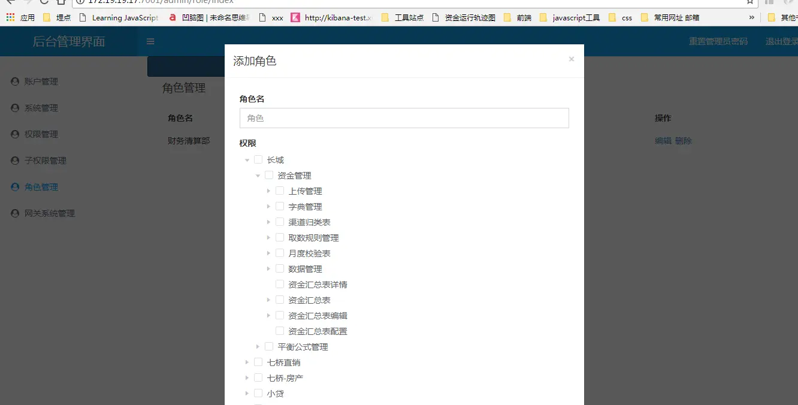Collapse the 资金管理 tree node
This screenshot has height=405, width=798.
point(258,176)
